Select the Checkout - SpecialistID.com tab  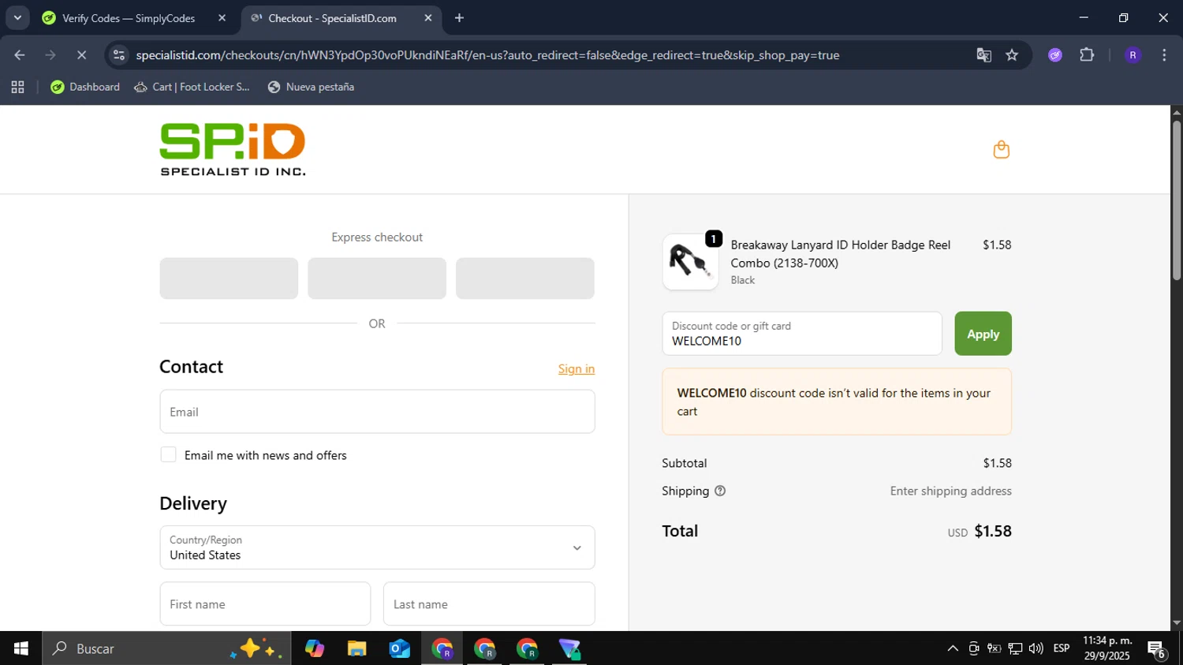coord(332,18)
